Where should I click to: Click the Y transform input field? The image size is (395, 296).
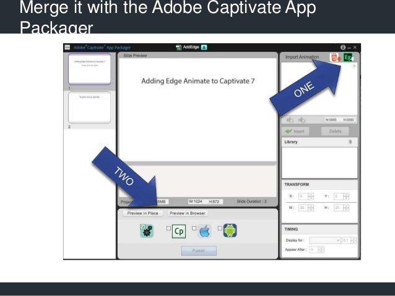pos(339,196)
